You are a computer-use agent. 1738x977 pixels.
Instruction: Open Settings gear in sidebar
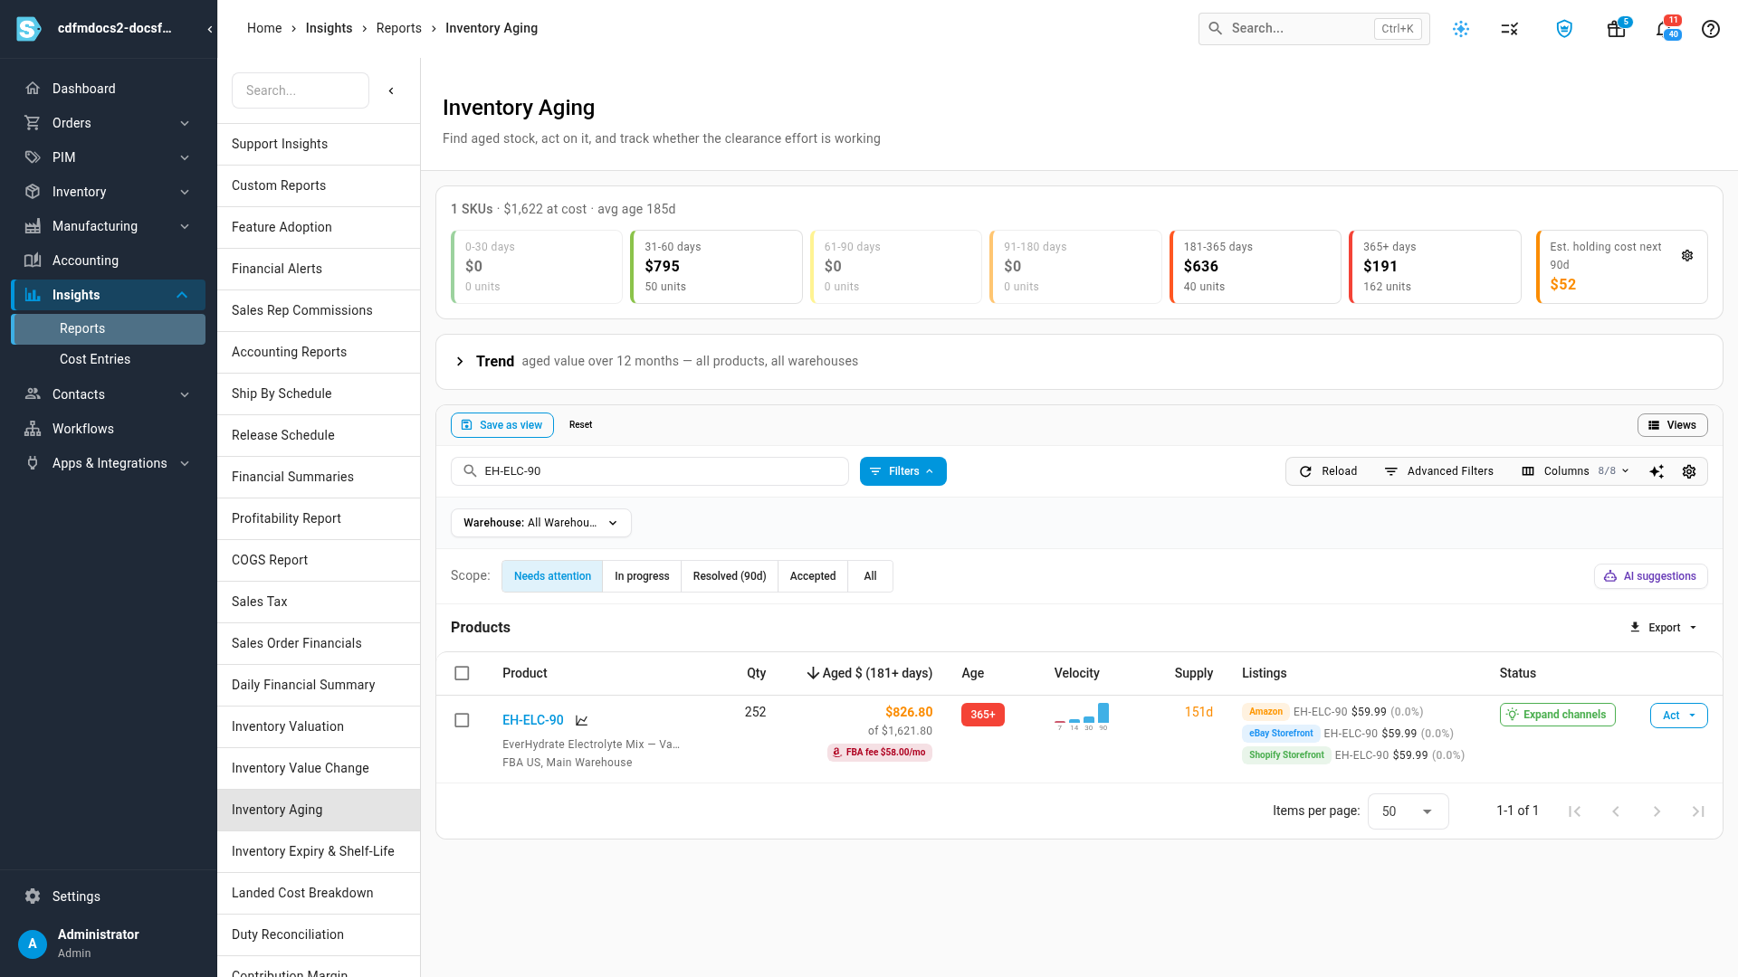(x=33, y=896)
